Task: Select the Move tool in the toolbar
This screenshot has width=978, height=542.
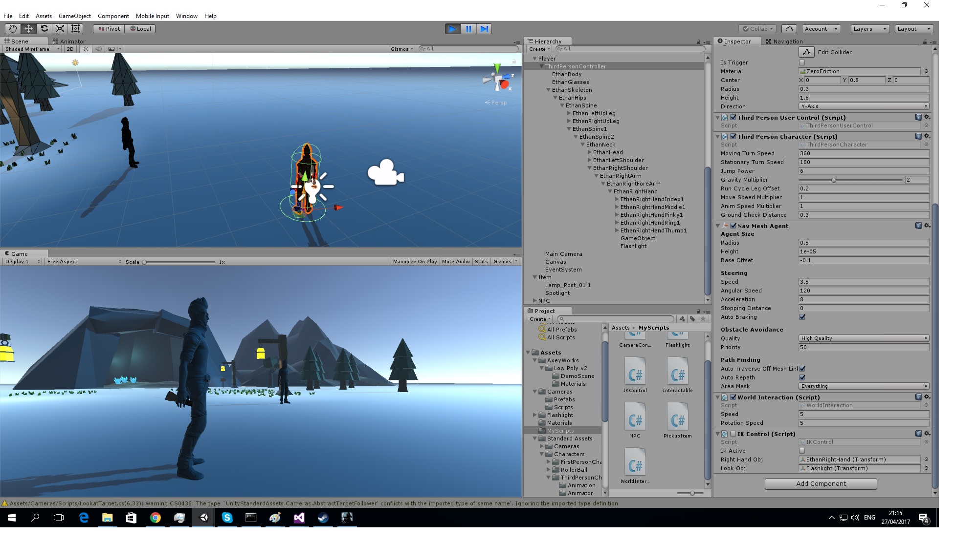Action: click(28, 28)
